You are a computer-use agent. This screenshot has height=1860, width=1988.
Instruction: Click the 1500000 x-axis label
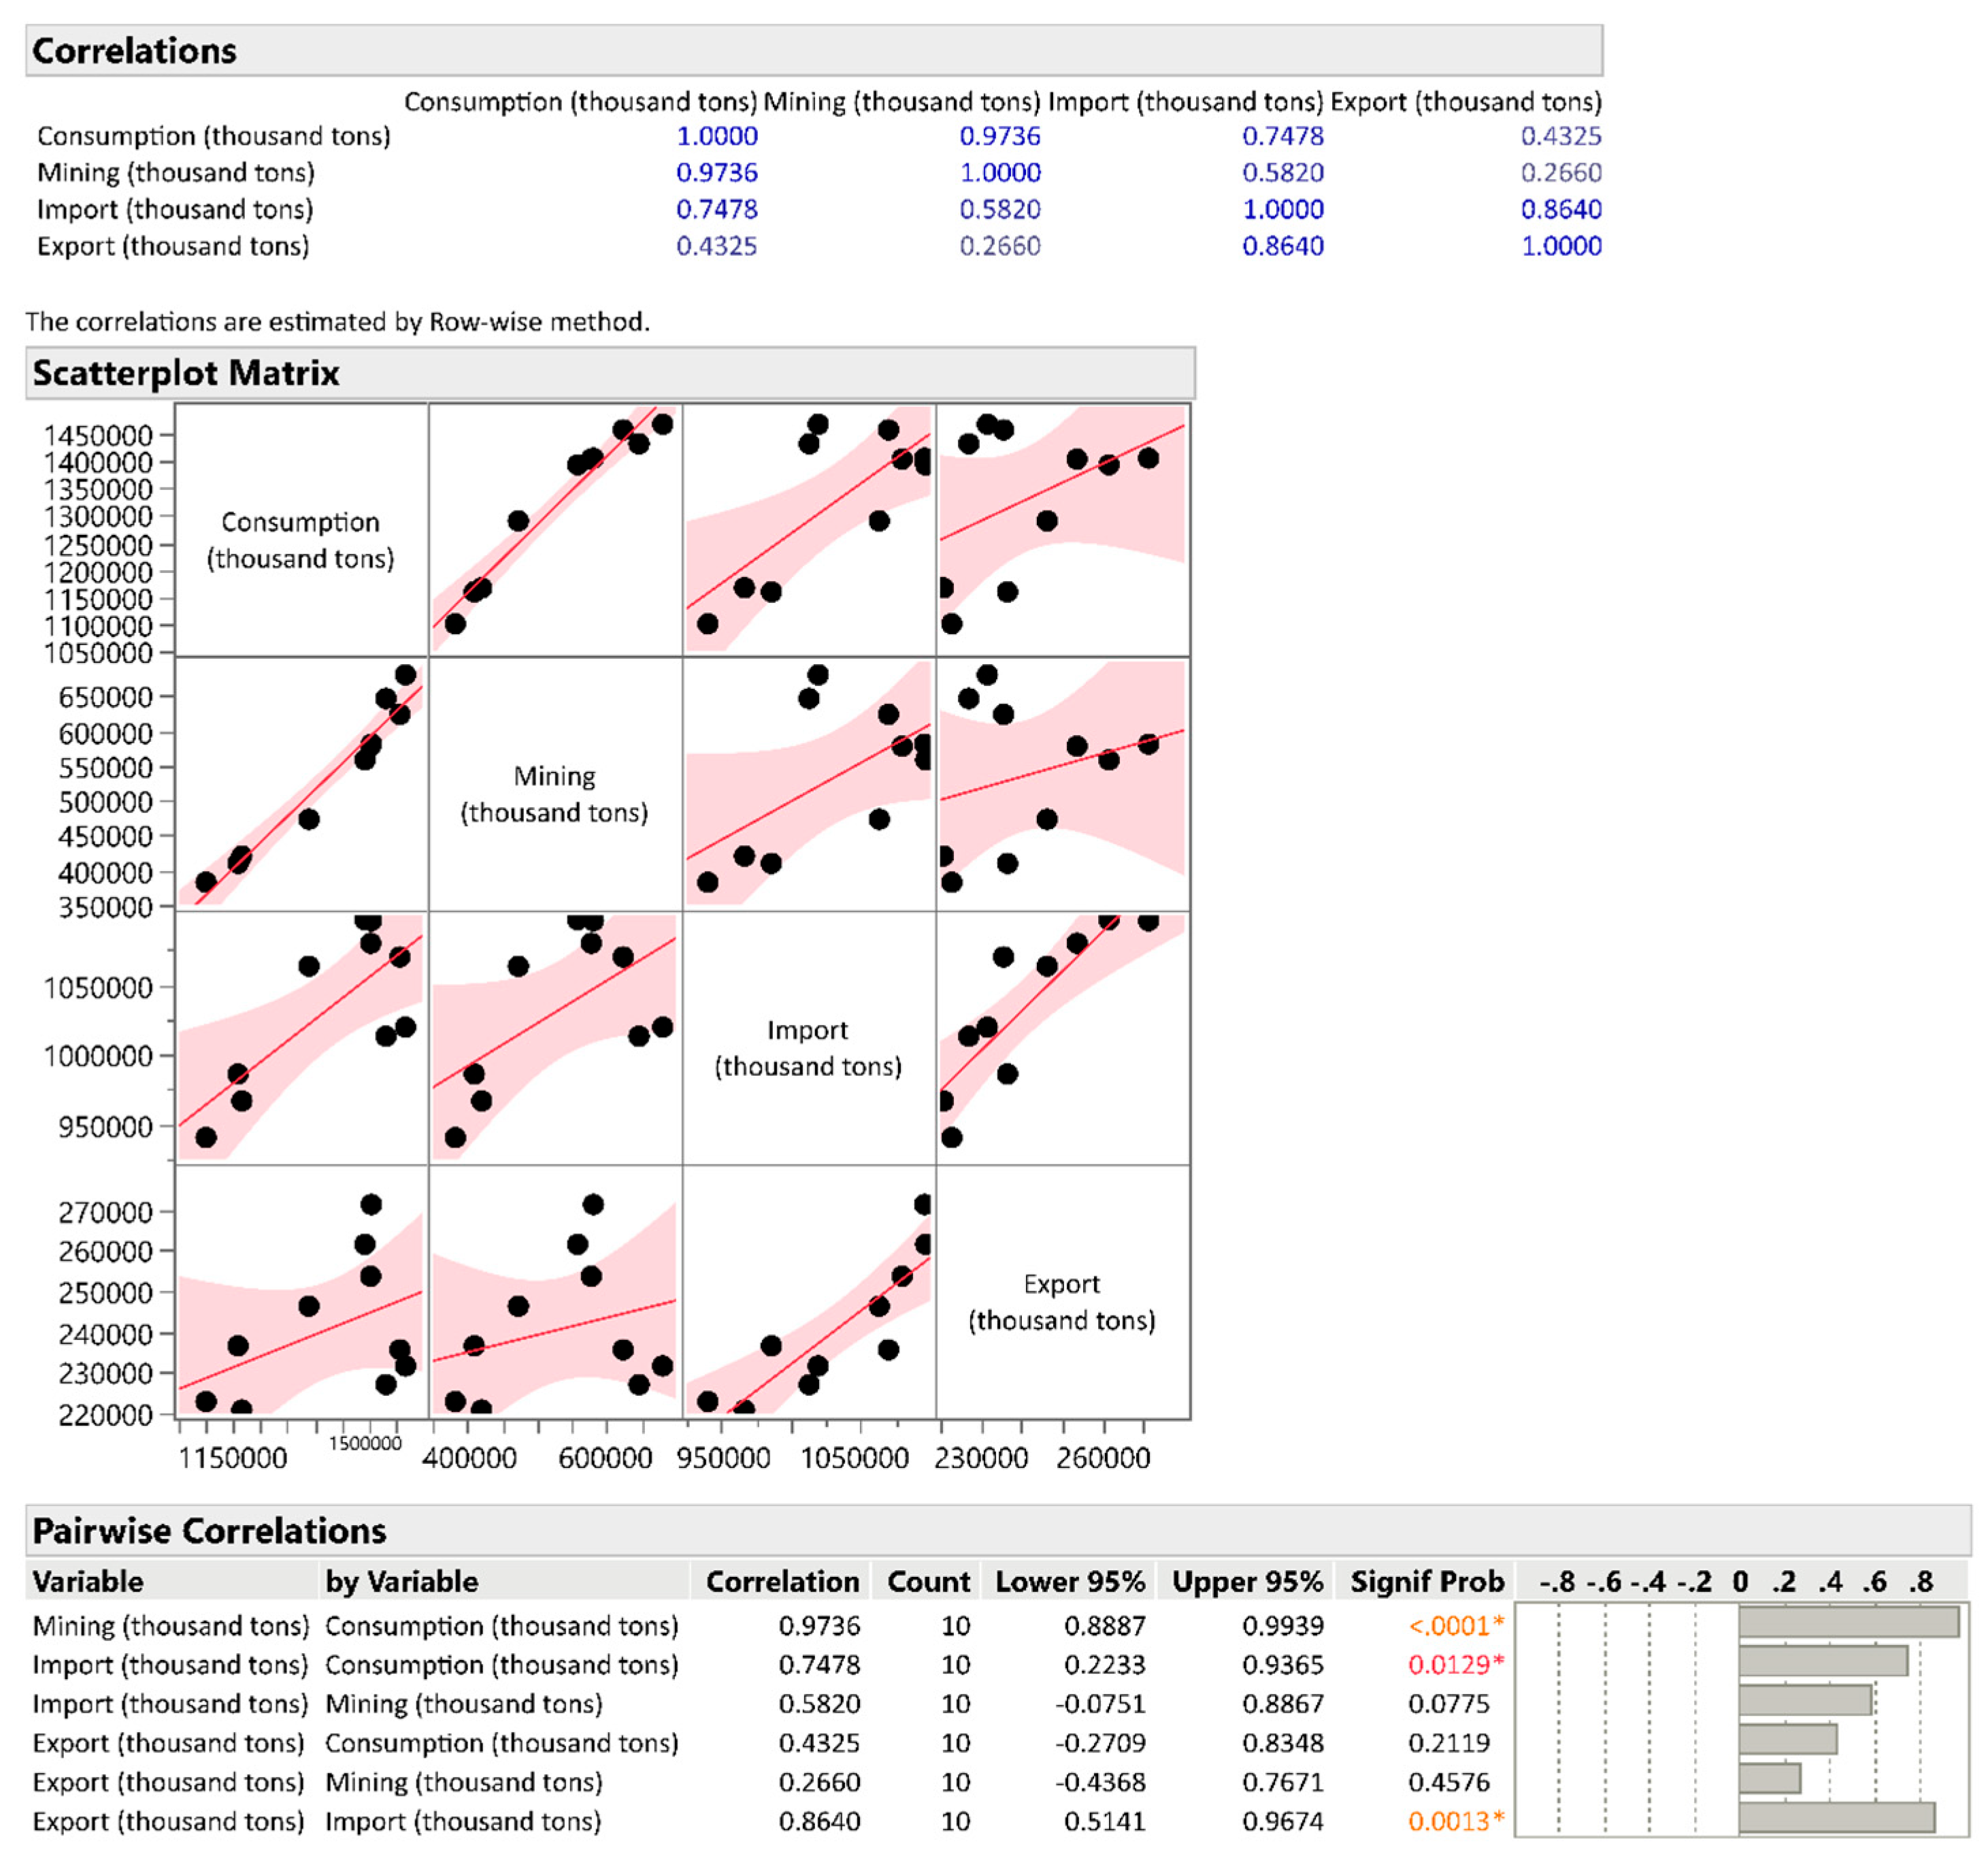365,1443
